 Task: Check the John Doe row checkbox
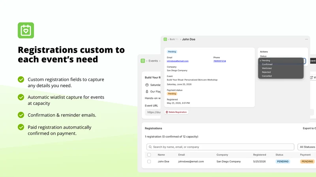pos(149,162)
